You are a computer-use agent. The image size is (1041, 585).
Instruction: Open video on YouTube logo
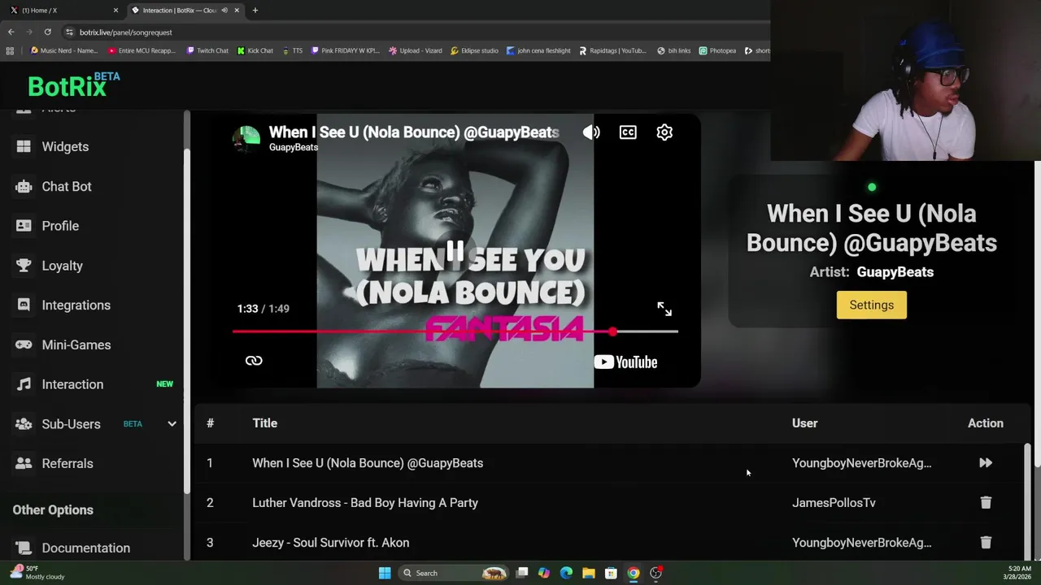(x=625, y=362)
